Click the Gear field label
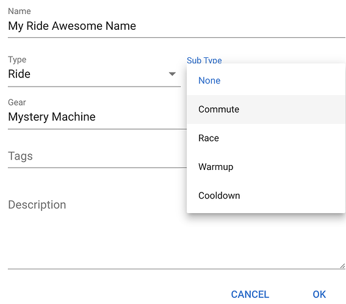The width and height of the screenshot is (346, 304). (17, 102)
